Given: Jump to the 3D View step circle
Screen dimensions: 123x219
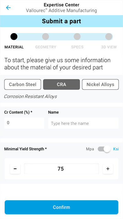Looking at the screenshot, I should point(109,36).
